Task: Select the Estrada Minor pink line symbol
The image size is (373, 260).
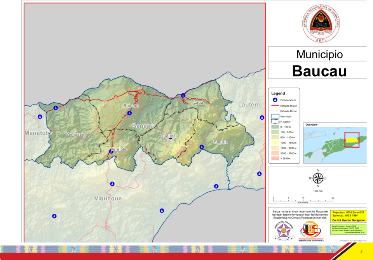Action: 275,111
